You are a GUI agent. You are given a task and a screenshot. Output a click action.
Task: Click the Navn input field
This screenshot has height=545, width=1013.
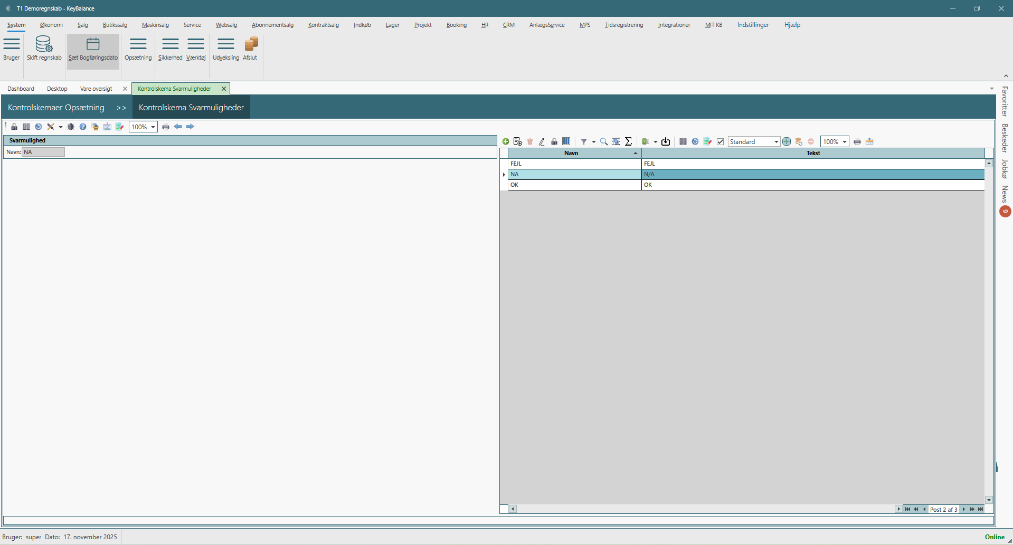point(43,152)
